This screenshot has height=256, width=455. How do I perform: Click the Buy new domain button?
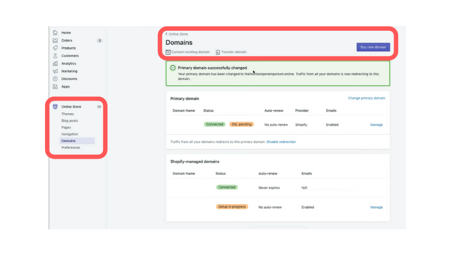click(373, 47)
